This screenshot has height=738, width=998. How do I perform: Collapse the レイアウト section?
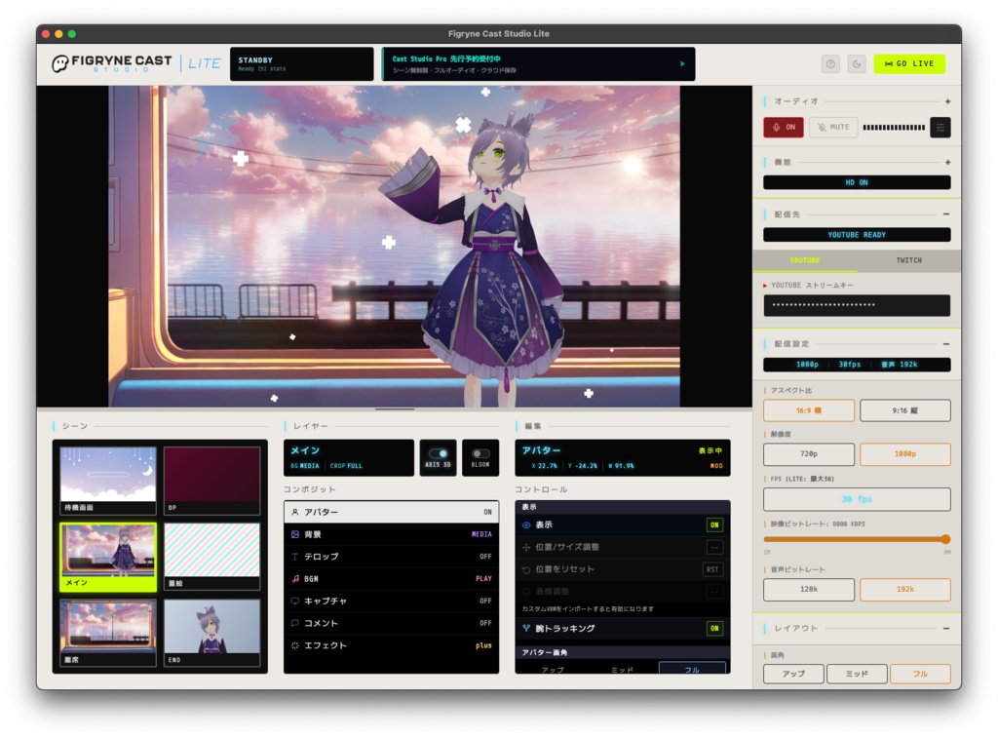coord(946,629)
